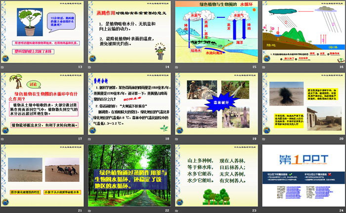Select slide 17 discussion slide with palm tree
Screen dimensions: 346x213
[x=42, y=104]
